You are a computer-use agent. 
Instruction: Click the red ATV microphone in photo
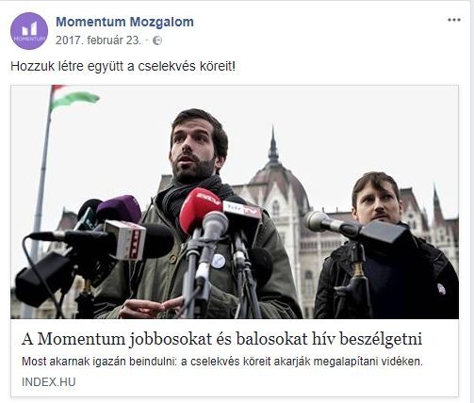point(200,209)
